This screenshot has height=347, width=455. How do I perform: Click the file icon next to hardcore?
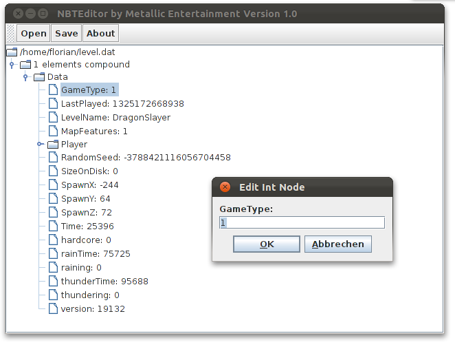click(53, 240)
